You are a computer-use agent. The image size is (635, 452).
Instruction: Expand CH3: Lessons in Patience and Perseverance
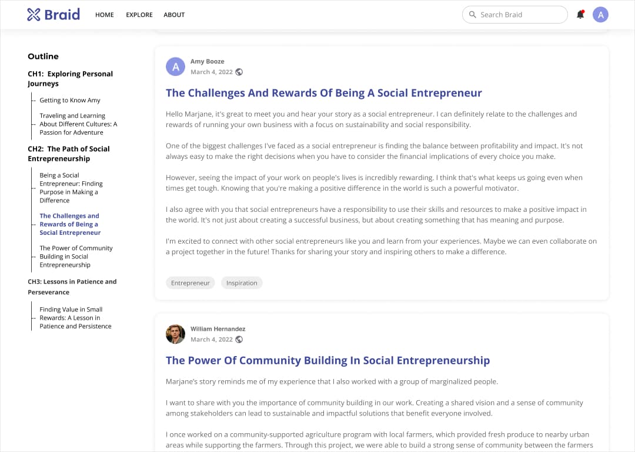coord(72,287)
